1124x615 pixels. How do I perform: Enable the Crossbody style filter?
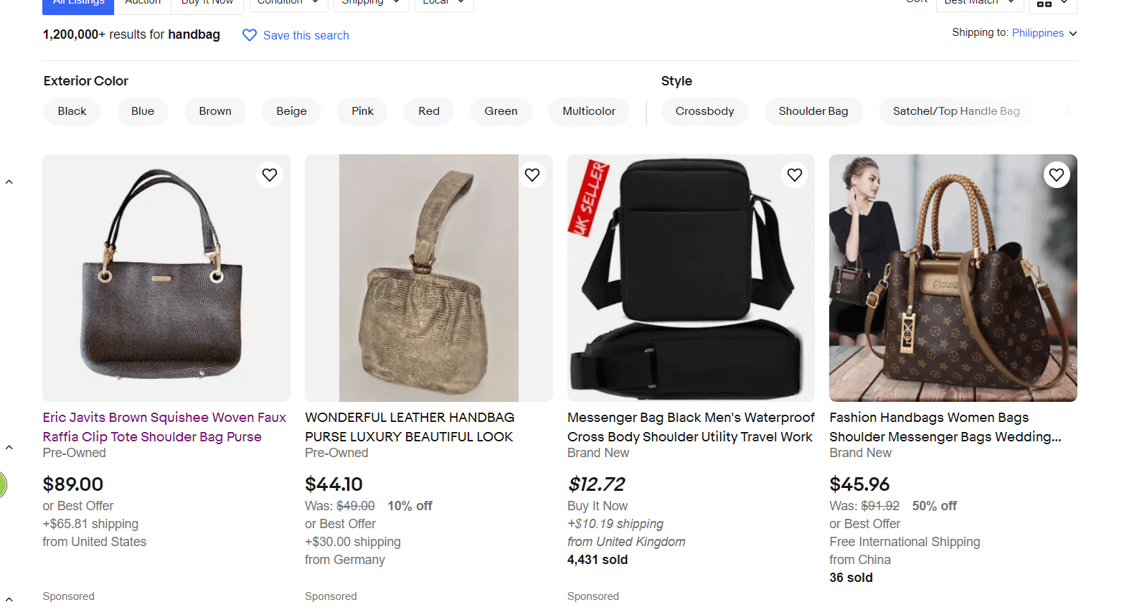(704, 111)
